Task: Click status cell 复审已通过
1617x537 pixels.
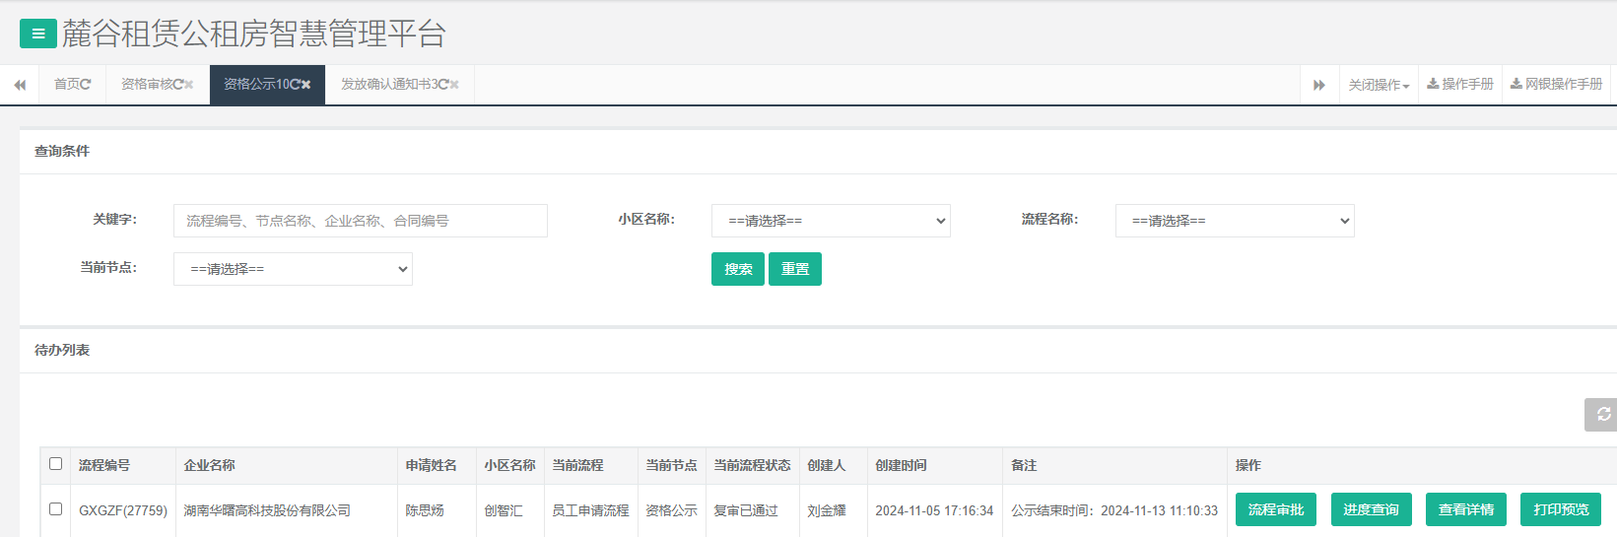Action: click(746, 510)
